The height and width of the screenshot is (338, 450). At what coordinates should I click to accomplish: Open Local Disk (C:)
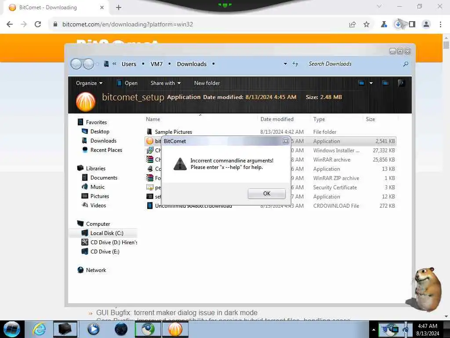tap(107, 233)
